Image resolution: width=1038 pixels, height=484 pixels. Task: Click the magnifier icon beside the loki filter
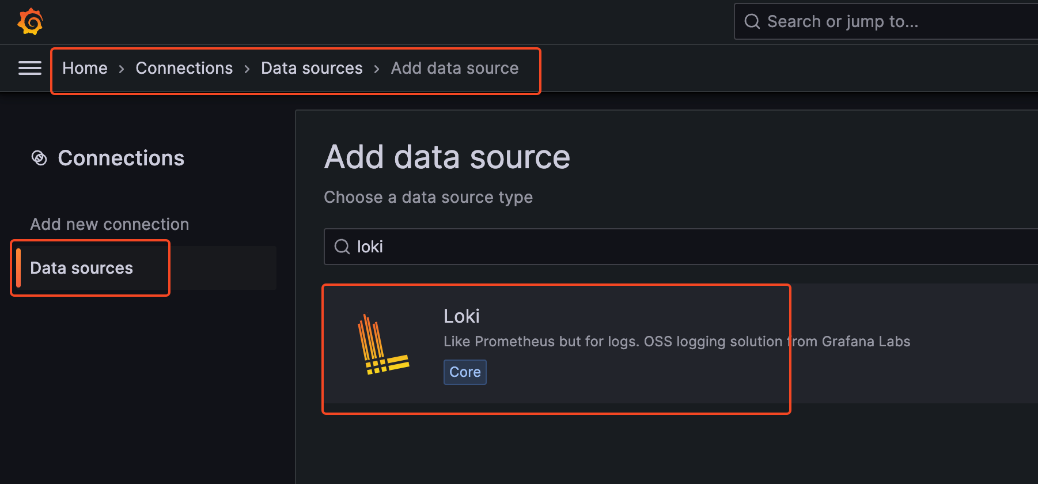pyautogui.click(x=342, y=247)
